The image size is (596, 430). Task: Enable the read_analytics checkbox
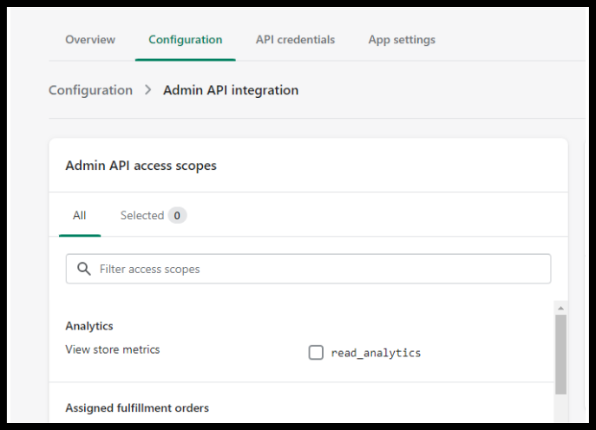pos(316,353)
